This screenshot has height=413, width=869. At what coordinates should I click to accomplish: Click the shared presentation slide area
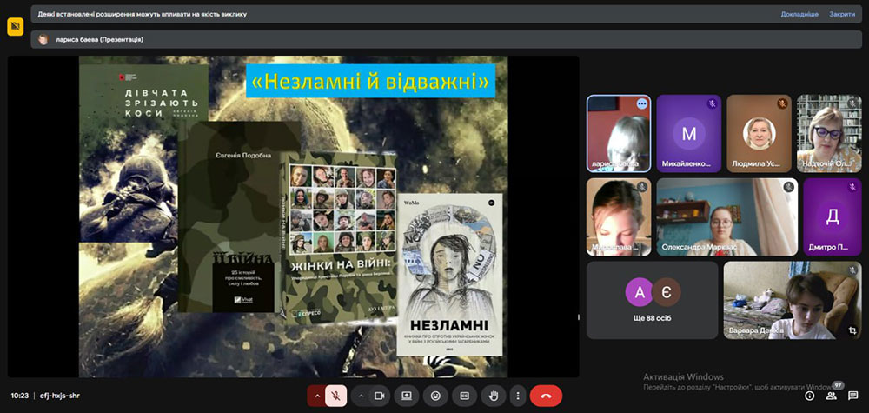293,216
